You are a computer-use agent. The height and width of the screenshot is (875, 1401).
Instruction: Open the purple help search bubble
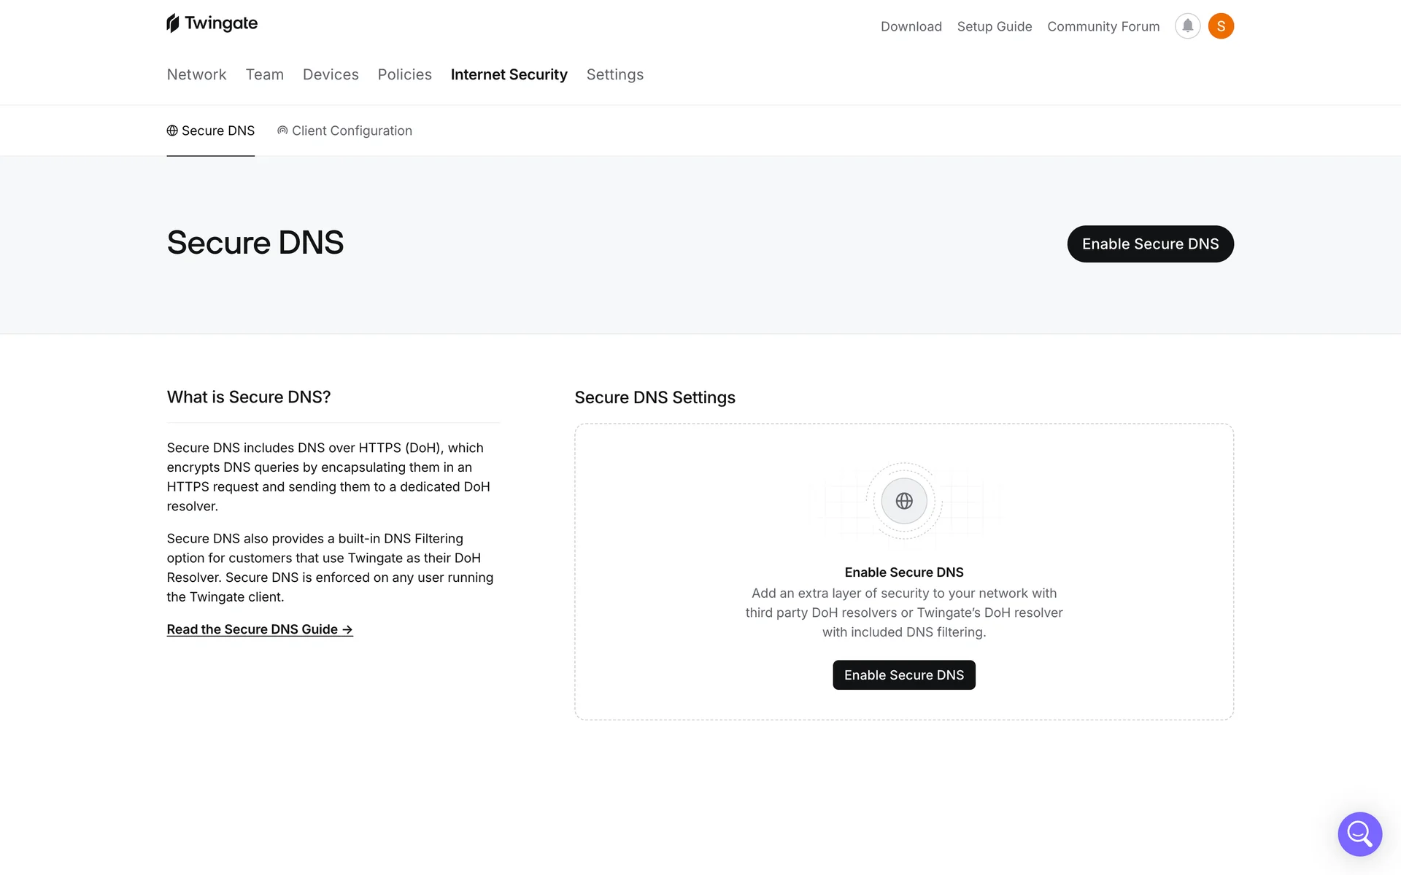[x=1359, y=833]
